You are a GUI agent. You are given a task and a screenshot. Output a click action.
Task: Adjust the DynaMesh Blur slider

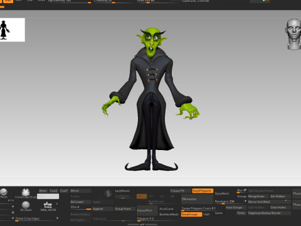tap(241, 191)
